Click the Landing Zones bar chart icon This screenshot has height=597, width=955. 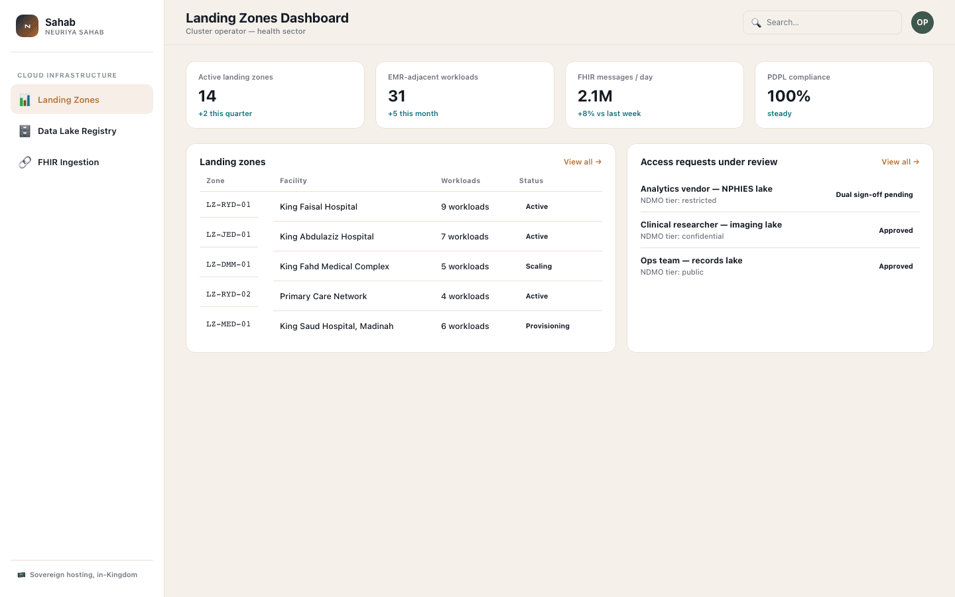tap(25, 100)
